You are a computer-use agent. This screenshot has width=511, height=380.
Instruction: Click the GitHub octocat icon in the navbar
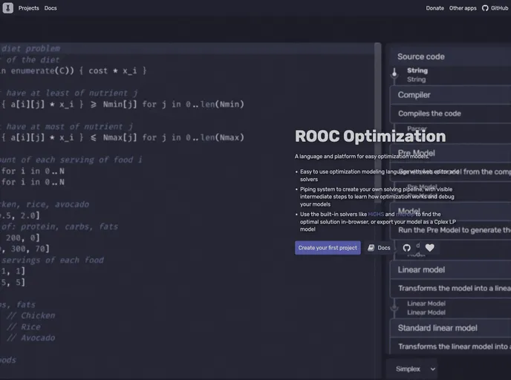pyautogui.click(x=485, y=8)
